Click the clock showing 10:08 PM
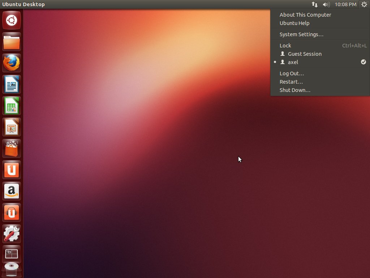The image size is (370, 278). [345, 4]
